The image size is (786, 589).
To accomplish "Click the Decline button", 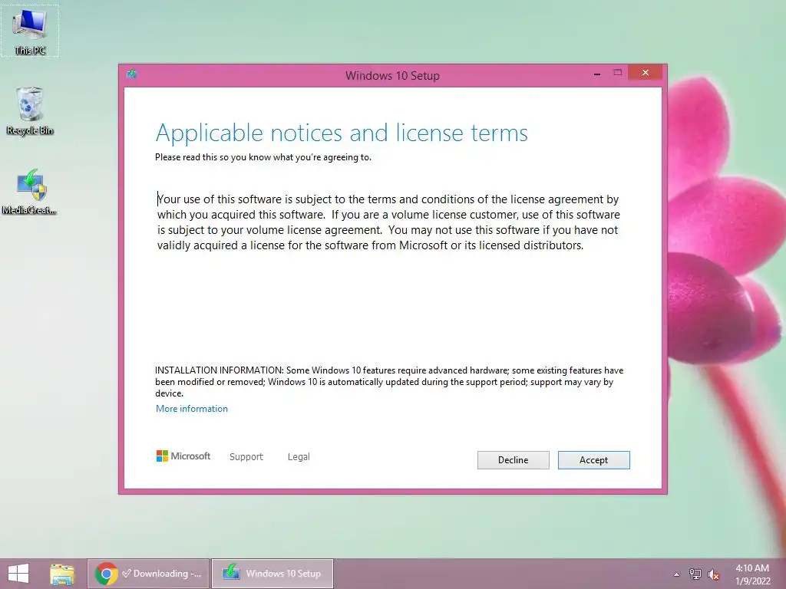I will [513, 460].
